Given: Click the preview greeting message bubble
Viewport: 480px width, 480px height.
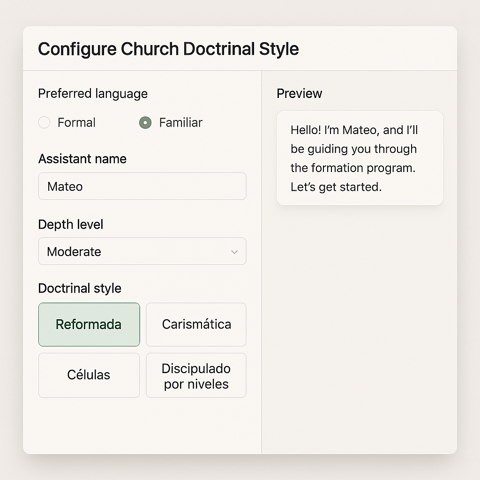Looking at the screenshot, I should (x=360, y=158).
